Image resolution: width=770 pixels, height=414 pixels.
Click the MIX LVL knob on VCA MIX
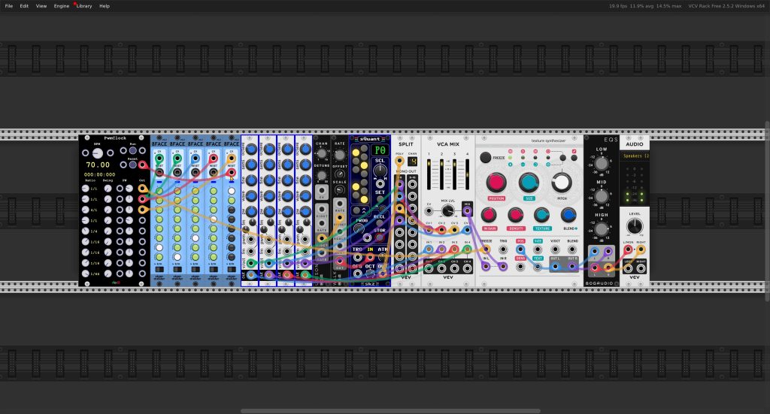447,211
